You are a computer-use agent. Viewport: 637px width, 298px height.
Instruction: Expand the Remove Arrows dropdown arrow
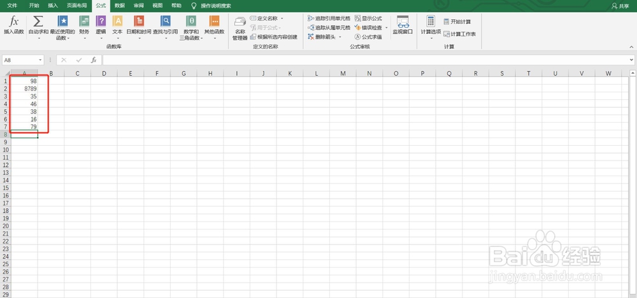(x=340, y=37)
